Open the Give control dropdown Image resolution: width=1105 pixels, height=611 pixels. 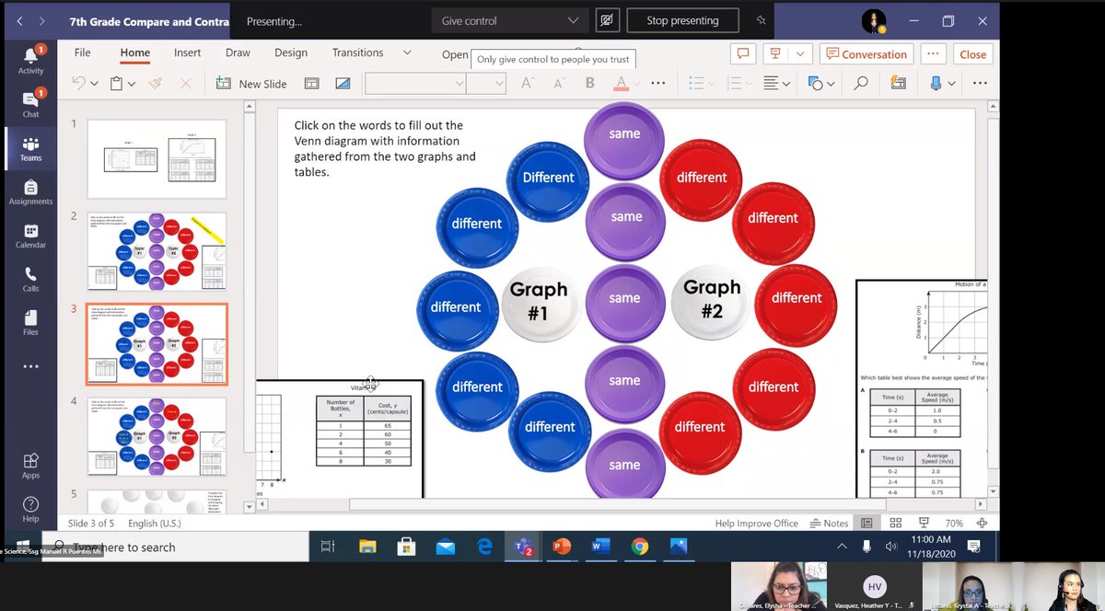tap(510, 20)
